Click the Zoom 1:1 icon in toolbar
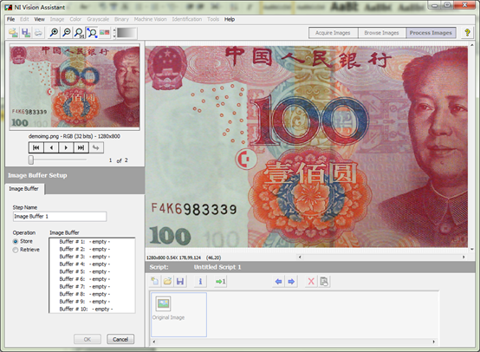The height and width of the screenshot is (352, 480). pyautogui.click(x=80, y=32)
